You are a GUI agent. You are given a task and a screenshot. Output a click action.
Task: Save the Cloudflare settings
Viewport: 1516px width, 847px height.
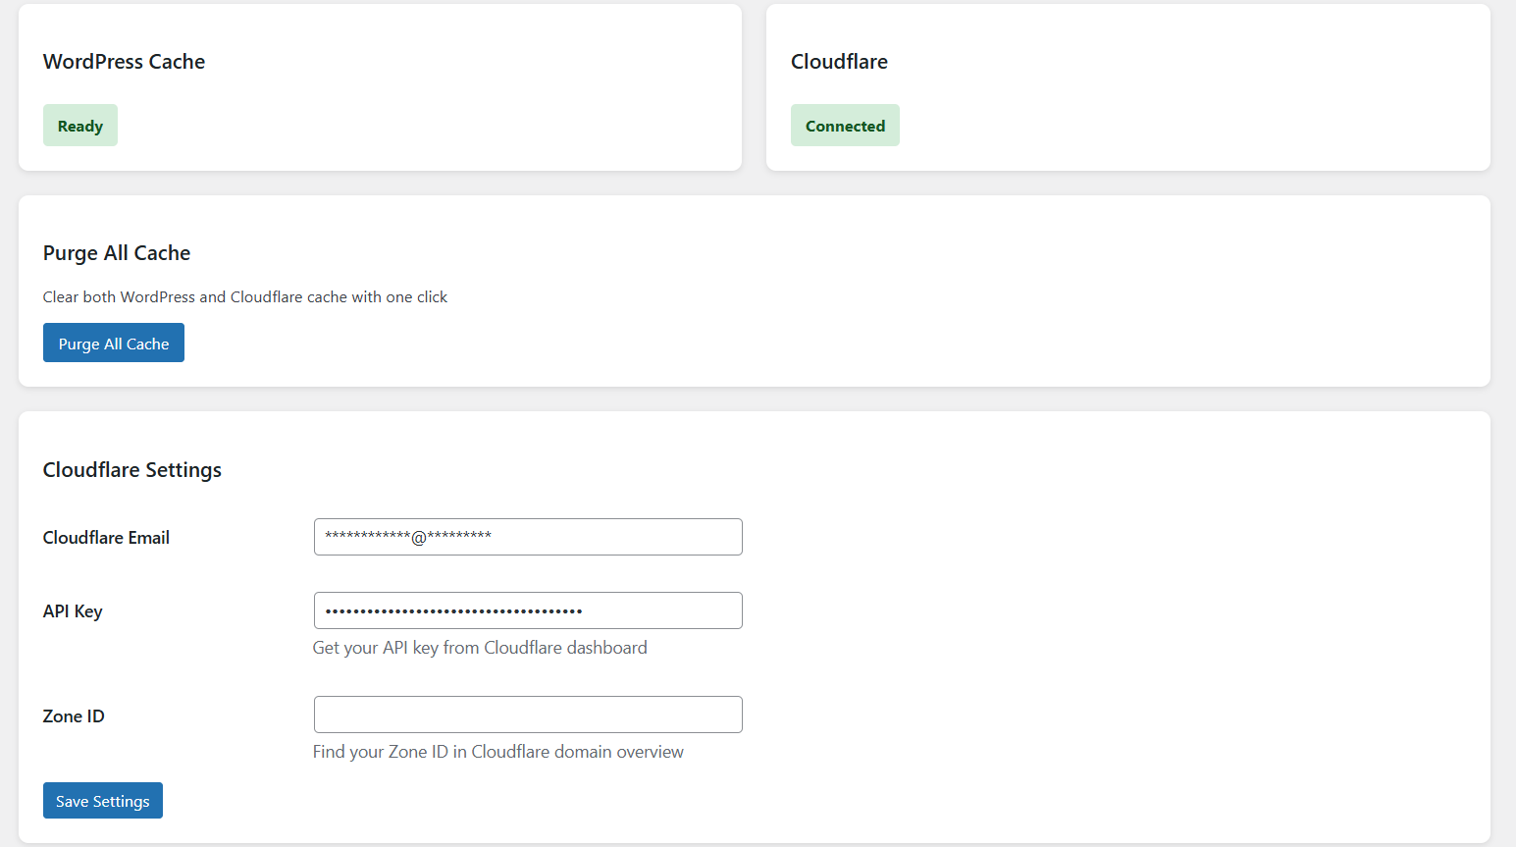[x=103, y=801]
